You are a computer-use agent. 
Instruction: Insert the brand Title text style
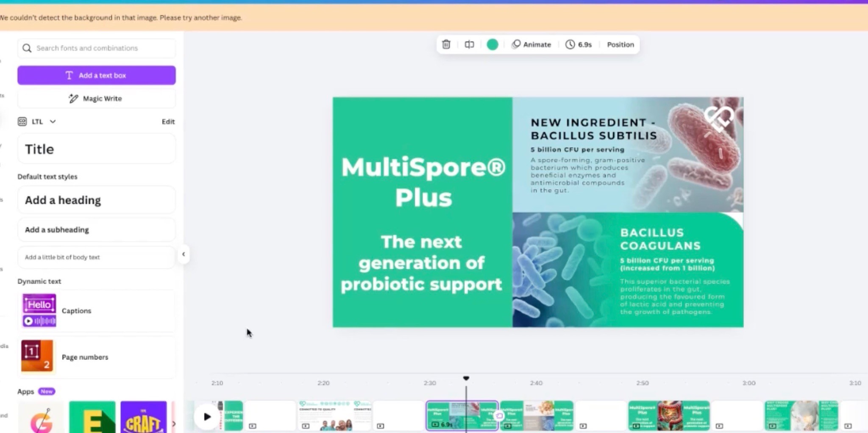click(97, 149)
